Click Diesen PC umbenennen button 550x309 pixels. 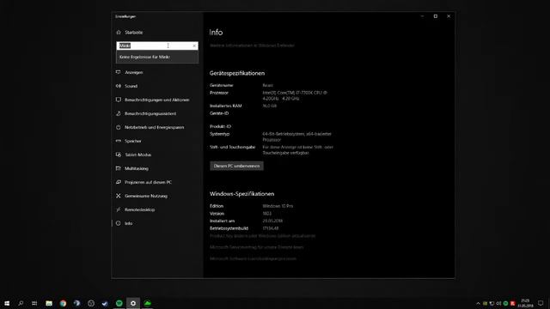[x=237, y=166]
